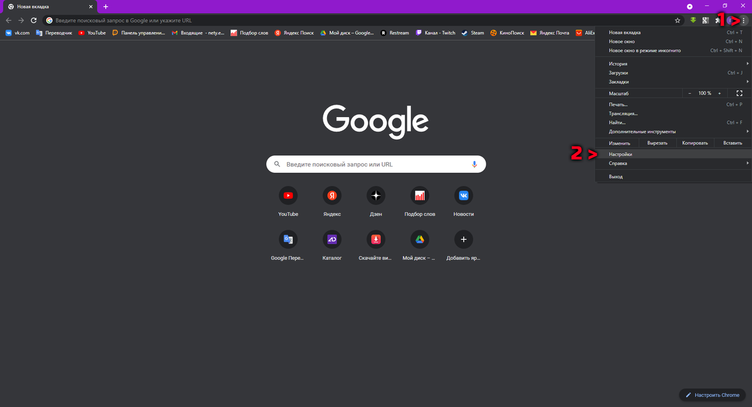Image resolution: width=752 pixels, height=407 pixels.
Task: Select Печать... in the menu
Action: tap(673, 105)
